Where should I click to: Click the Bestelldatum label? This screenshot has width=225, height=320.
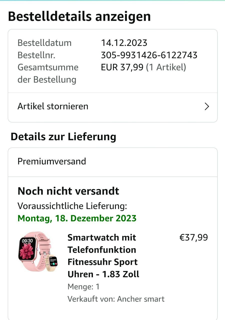(x=44, y=43)
